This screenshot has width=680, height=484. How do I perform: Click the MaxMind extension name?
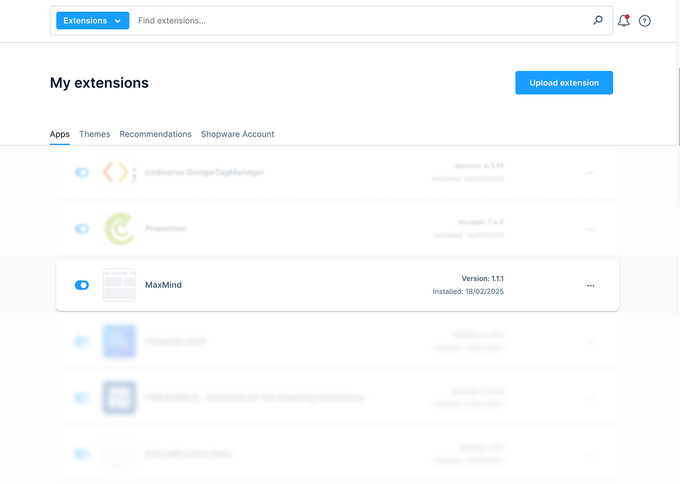163,285
